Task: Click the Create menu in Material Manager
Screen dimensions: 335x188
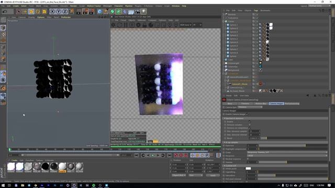Action: point(14,160)
